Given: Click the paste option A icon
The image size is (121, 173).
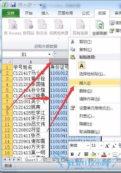Looking at the screenshot, I should click(x=82, y=65).
